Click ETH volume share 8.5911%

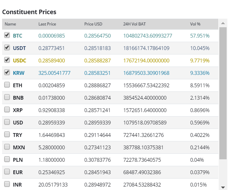200,85
